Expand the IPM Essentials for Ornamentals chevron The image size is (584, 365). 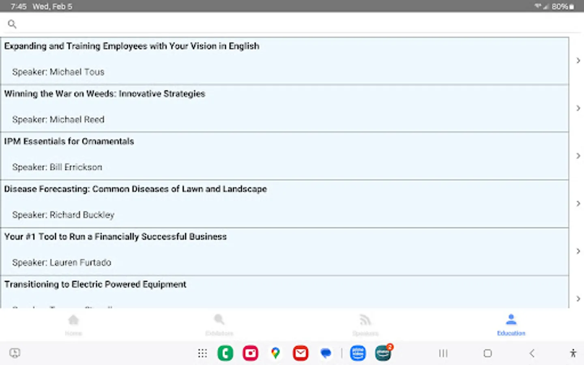click(x=578, y=156)
